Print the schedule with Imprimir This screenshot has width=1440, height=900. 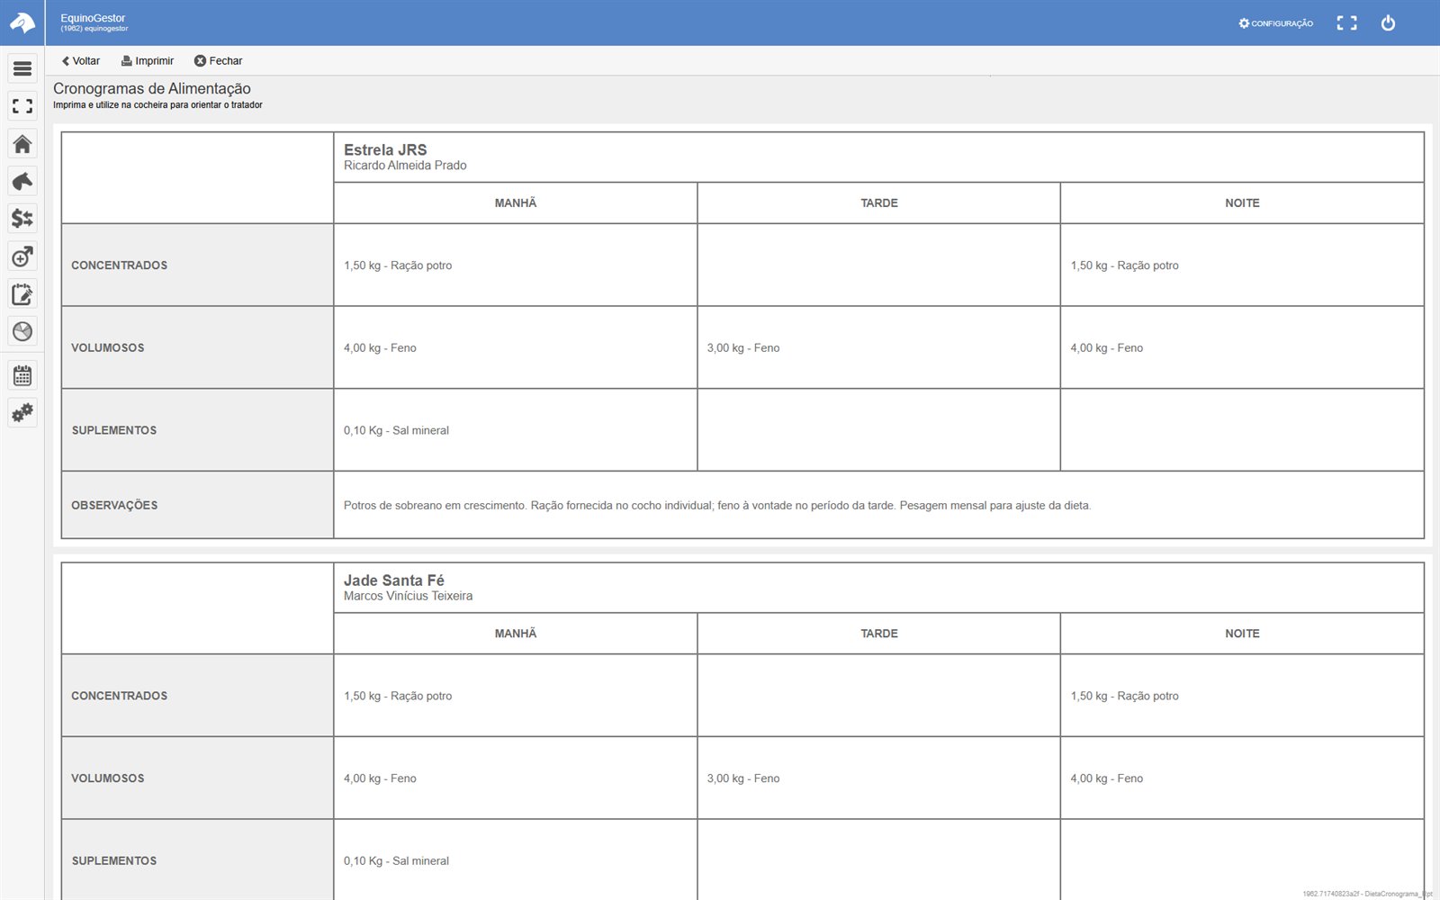tap(148, 61)
